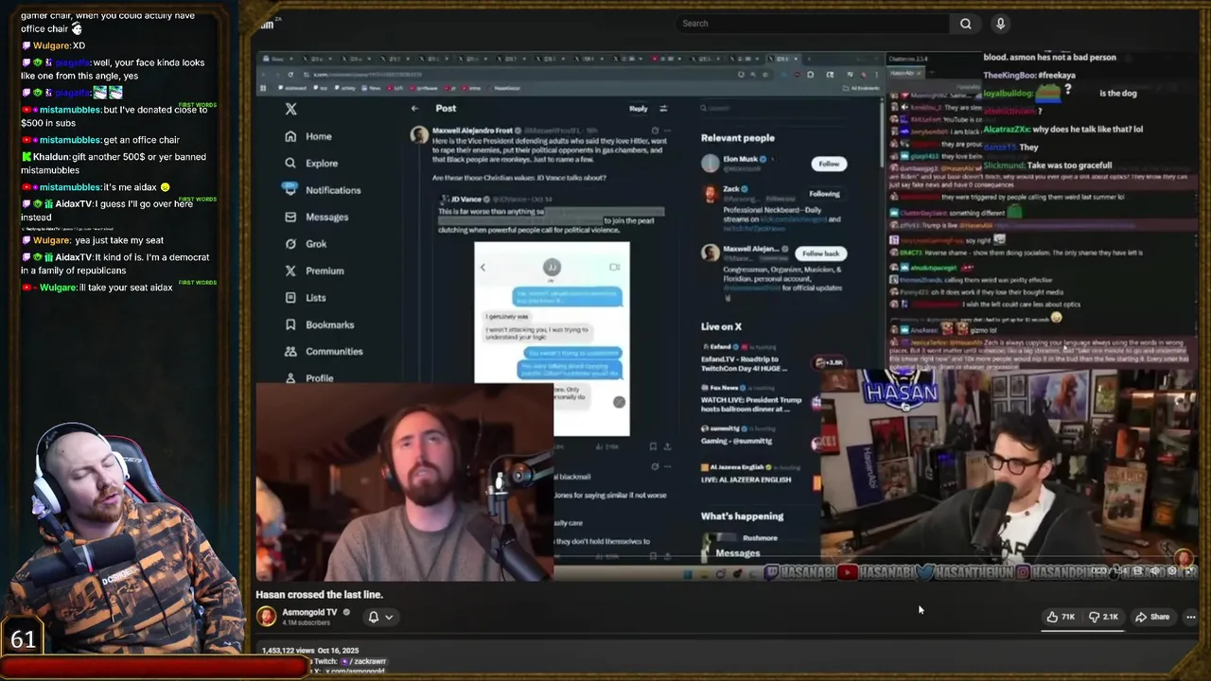Click the X logo atop the sidebar
The image size is (1211, 681).
(x=290, y=109)
